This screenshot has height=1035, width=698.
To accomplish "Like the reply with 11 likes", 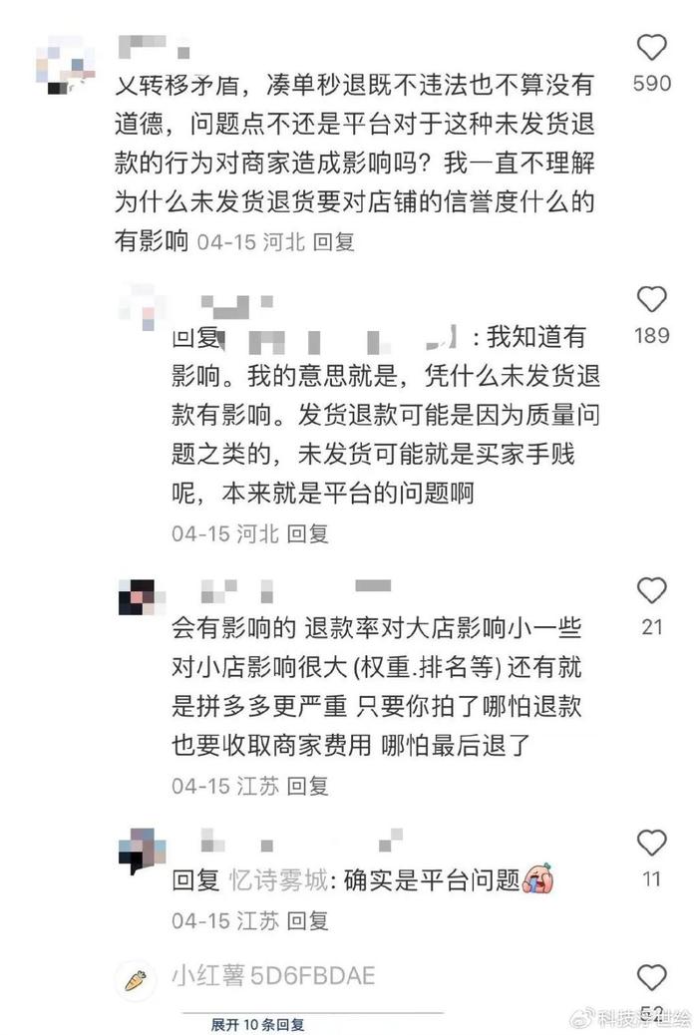I will [x=651, y=844].
